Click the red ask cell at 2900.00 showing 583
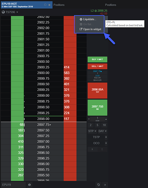The image size is (148, 188). 70,73
